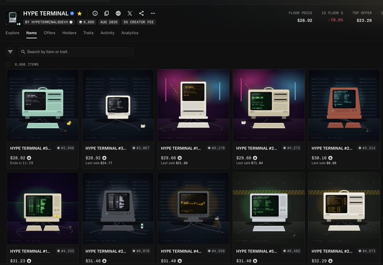This screenshot has width=383, height=265.
Task: Click the currency icon beside $31.23 price
Action: 29,261
